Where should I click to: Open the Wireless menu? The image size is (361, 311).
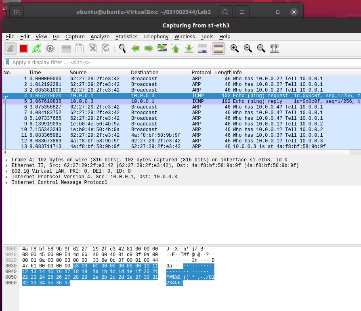[185, 37]
